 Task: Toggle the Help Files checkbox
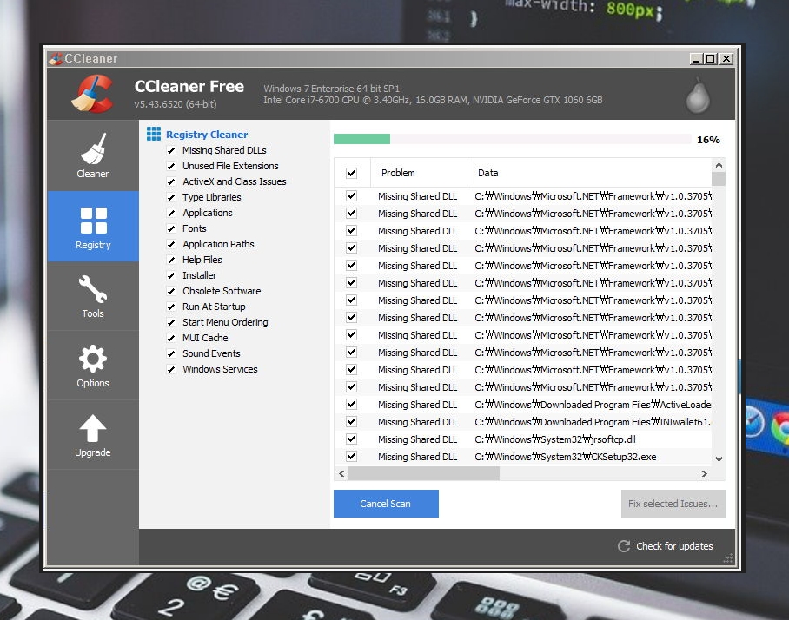171,260
